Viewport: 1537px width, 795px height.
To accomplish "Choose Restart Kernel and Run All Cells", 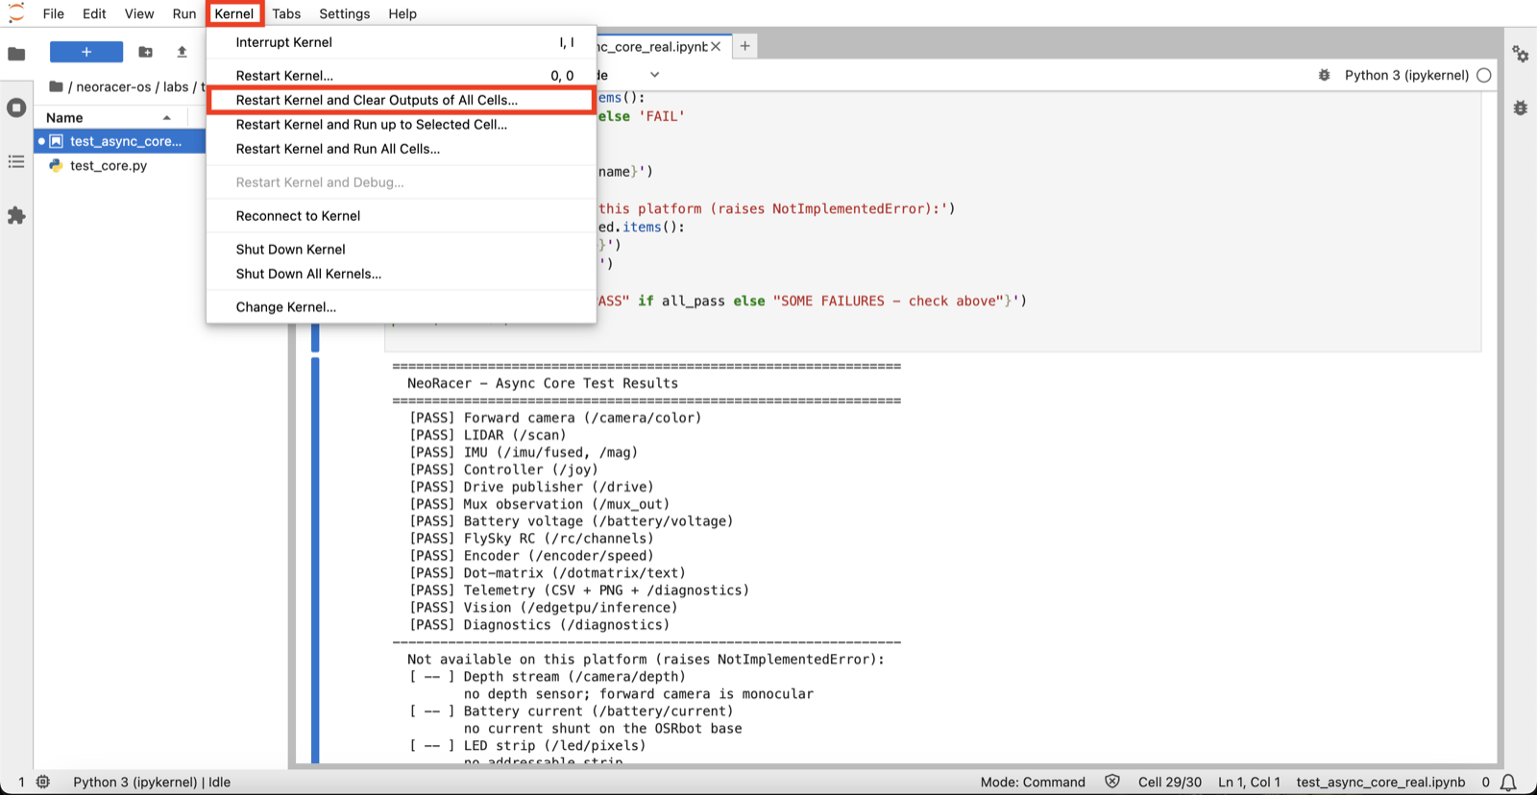I will [x=402, y=149].
